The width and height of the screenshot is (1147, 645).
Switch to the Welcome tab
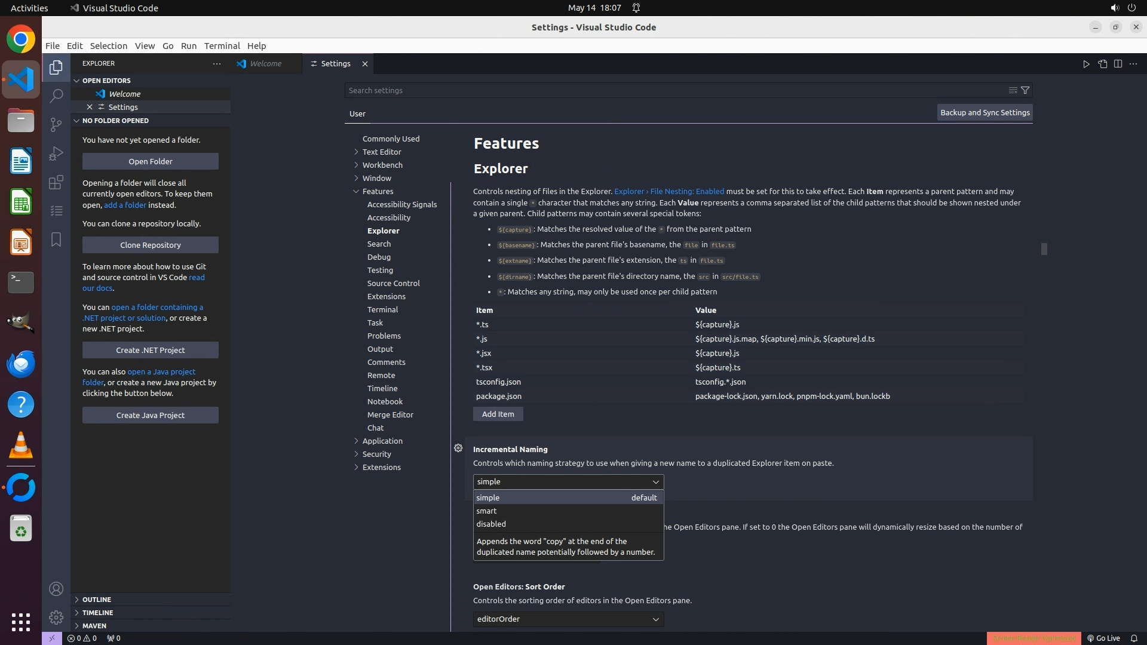(265, 64)
